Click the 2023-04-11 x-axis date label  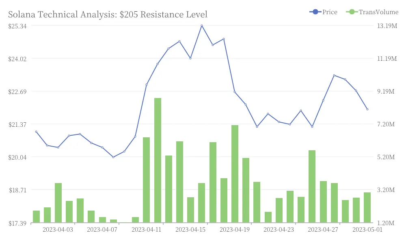point(146,230)
